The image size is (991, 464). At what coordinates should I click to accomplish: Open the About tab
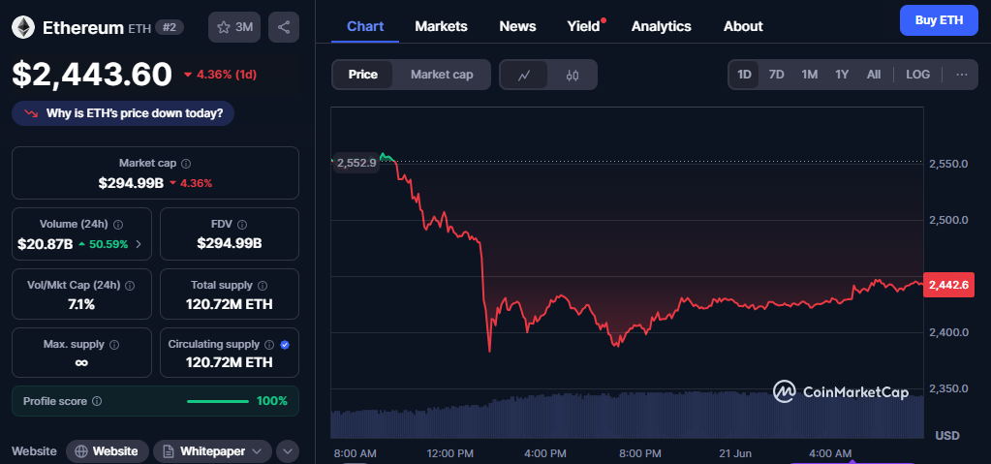click(743, 26)
